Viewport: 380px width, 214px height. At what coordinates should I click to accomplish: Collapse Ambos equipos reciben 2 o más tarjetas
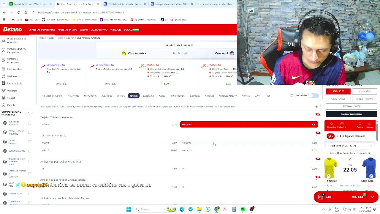[316, 180]
